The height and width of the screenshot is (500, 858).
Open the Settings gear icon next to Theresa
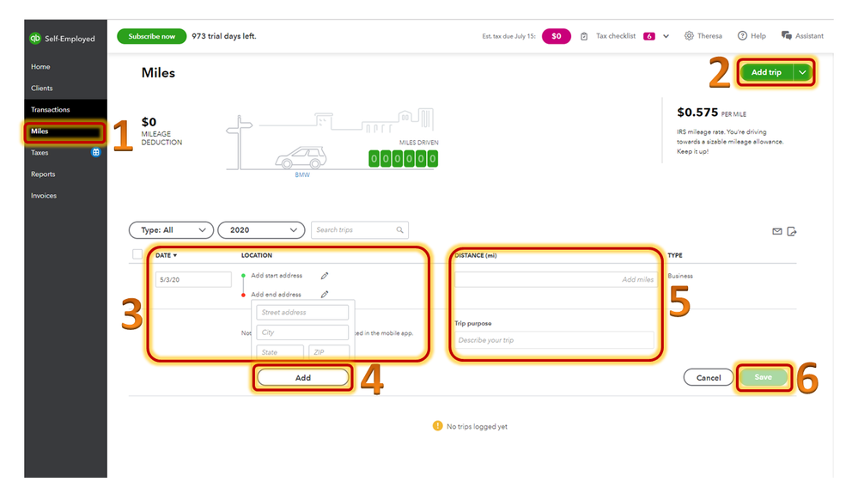point(689,35)
